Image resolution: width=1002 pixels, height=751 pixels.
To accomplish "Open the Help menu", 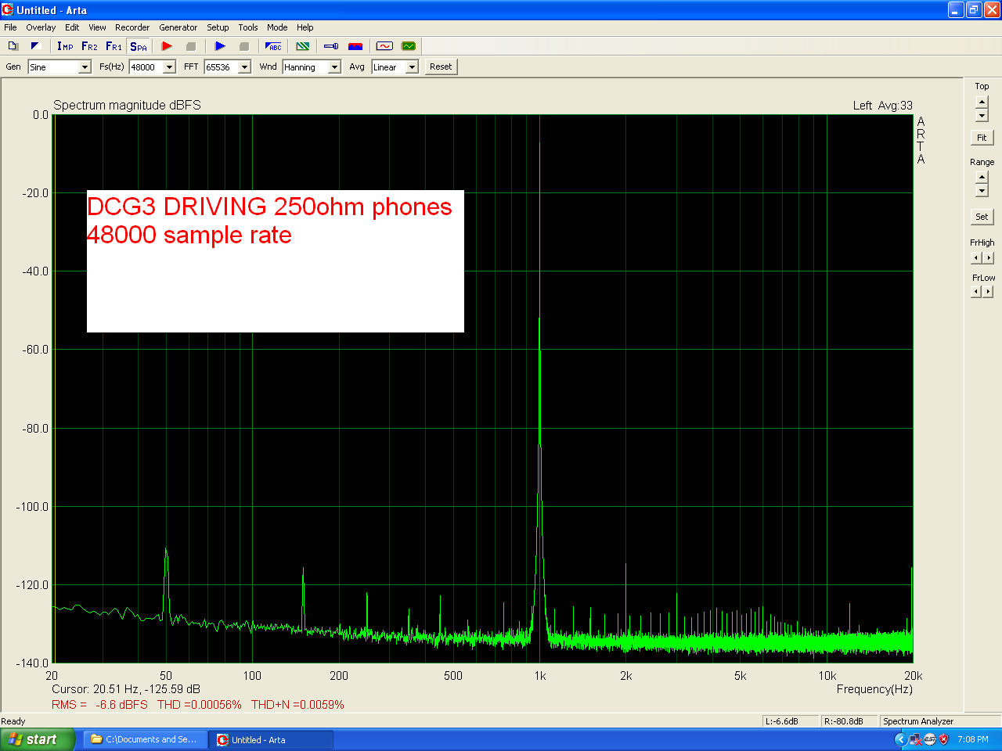I will pyautogui.click(x=305, y=27).
